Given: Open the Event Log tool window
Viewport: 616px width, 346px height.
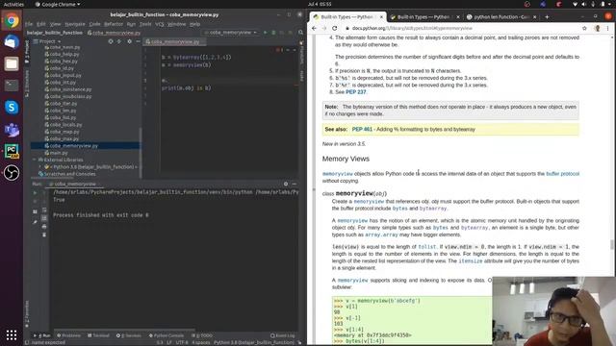Looking at the screenshot, I should pyautogui.click(x=282, y=335).
